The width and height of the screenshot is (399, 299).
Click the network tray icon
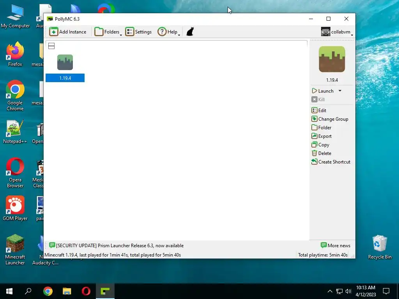coord(339,291)
